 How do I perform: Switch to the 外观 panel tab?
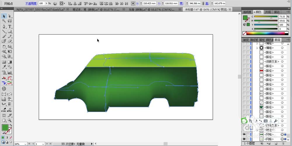(268, 12)
